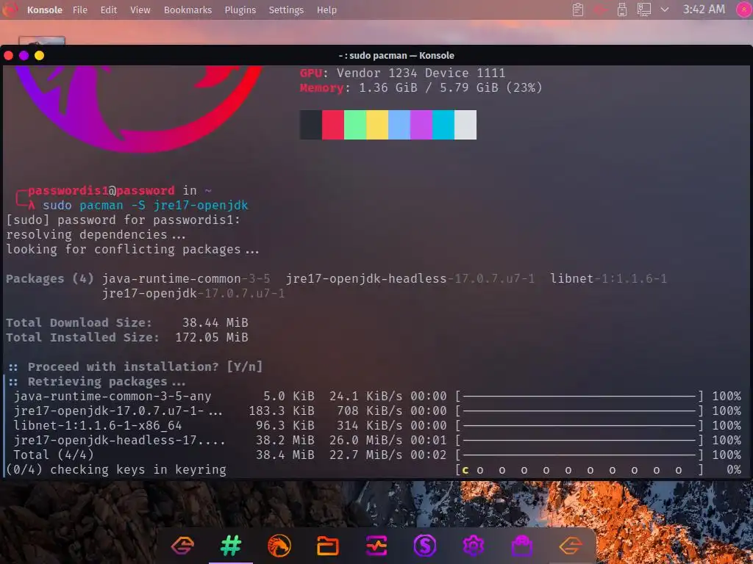Open the system monitor pulse icon in dock

[376, 546]
